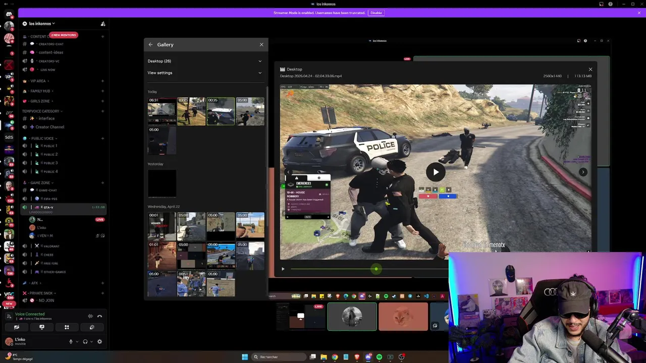The height and width of the screenshot is (363, 646).
Task: Expand the FAMILY HUB category
Action: (39, 91)
